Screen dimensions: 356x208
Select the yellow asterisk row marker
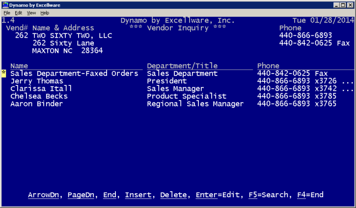tap(3, 74)
